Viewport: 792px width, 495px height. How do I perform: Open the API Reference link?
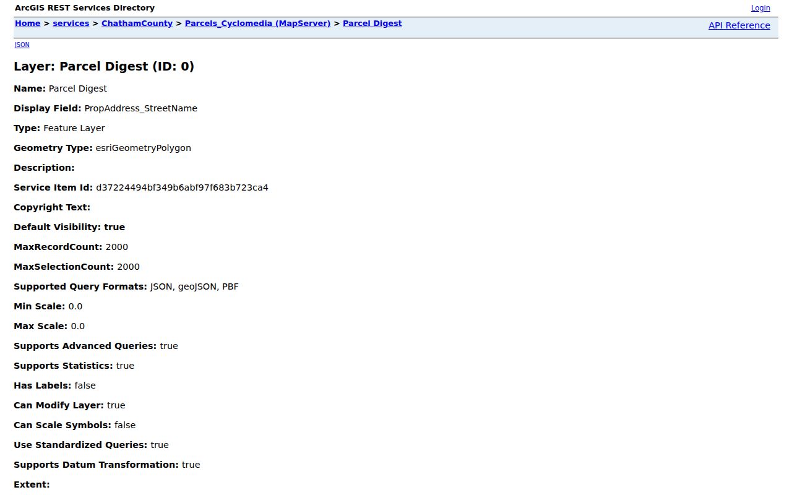(x=739, y=25)
